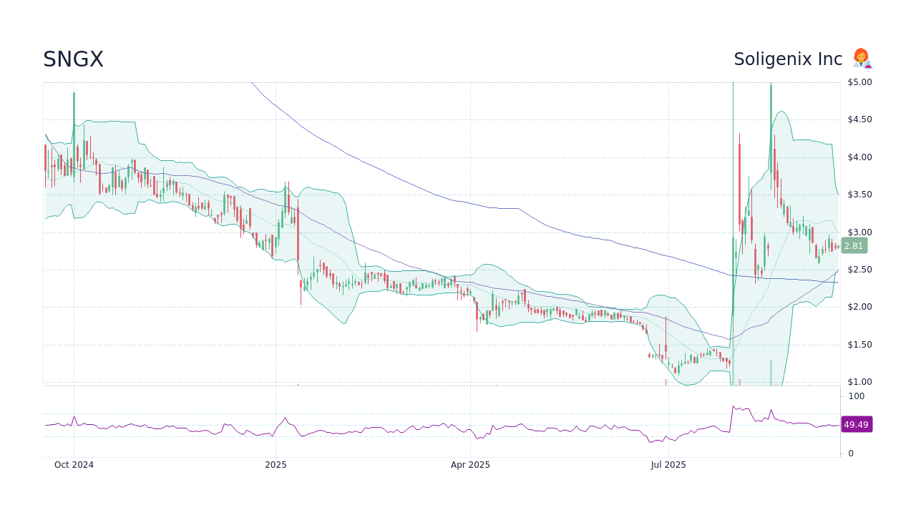
Task: Expand the Oct 2024 date axis label
Action: coord(74,465)
